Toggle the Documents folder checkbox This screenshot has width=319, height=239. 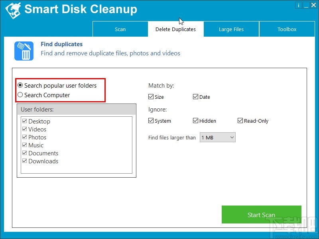pos(25,153)
